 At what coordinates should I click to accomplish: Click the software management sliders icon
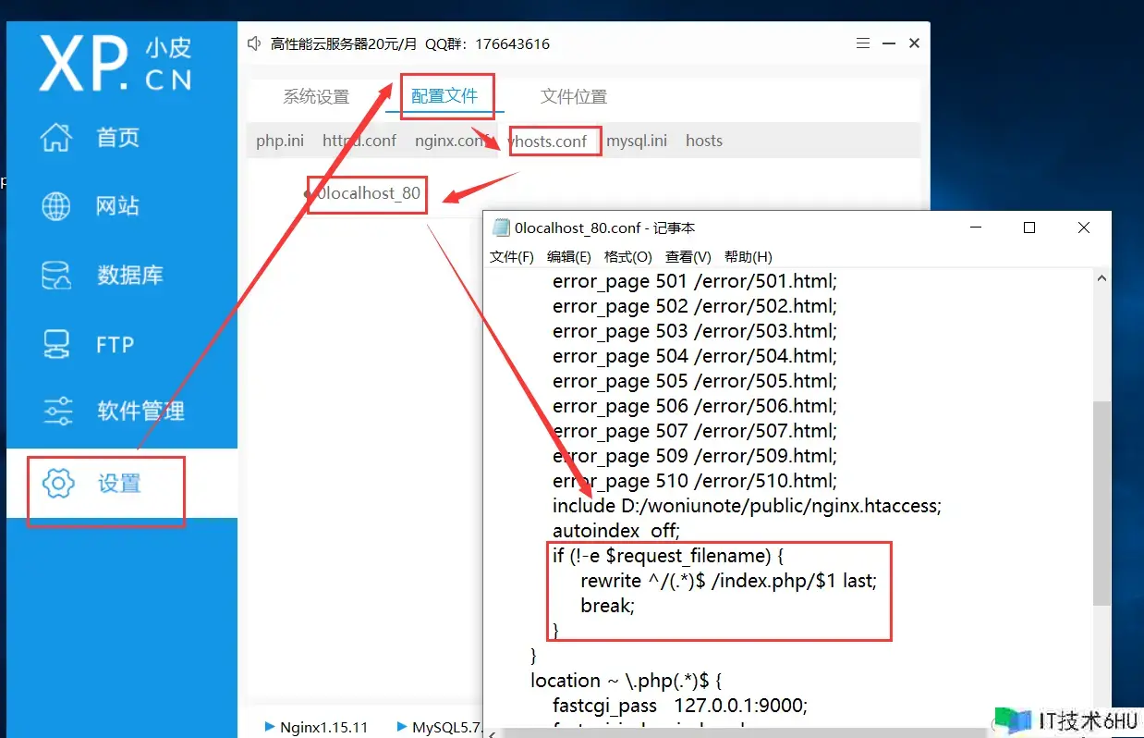point(56,411)
